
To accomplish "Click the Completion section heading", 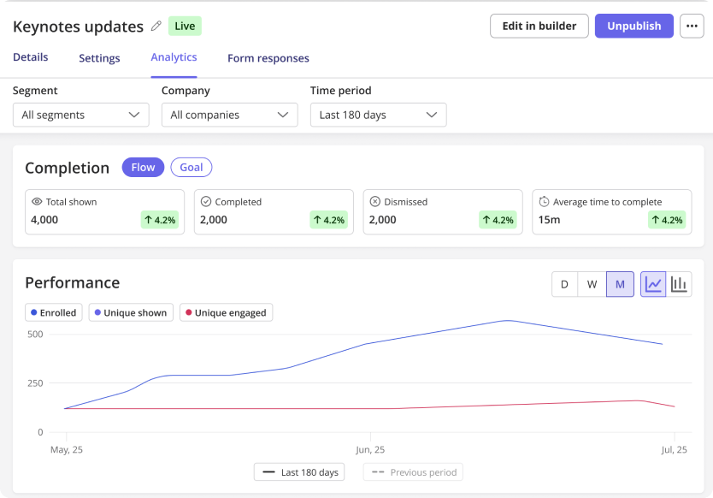I will tap(68, 168).
